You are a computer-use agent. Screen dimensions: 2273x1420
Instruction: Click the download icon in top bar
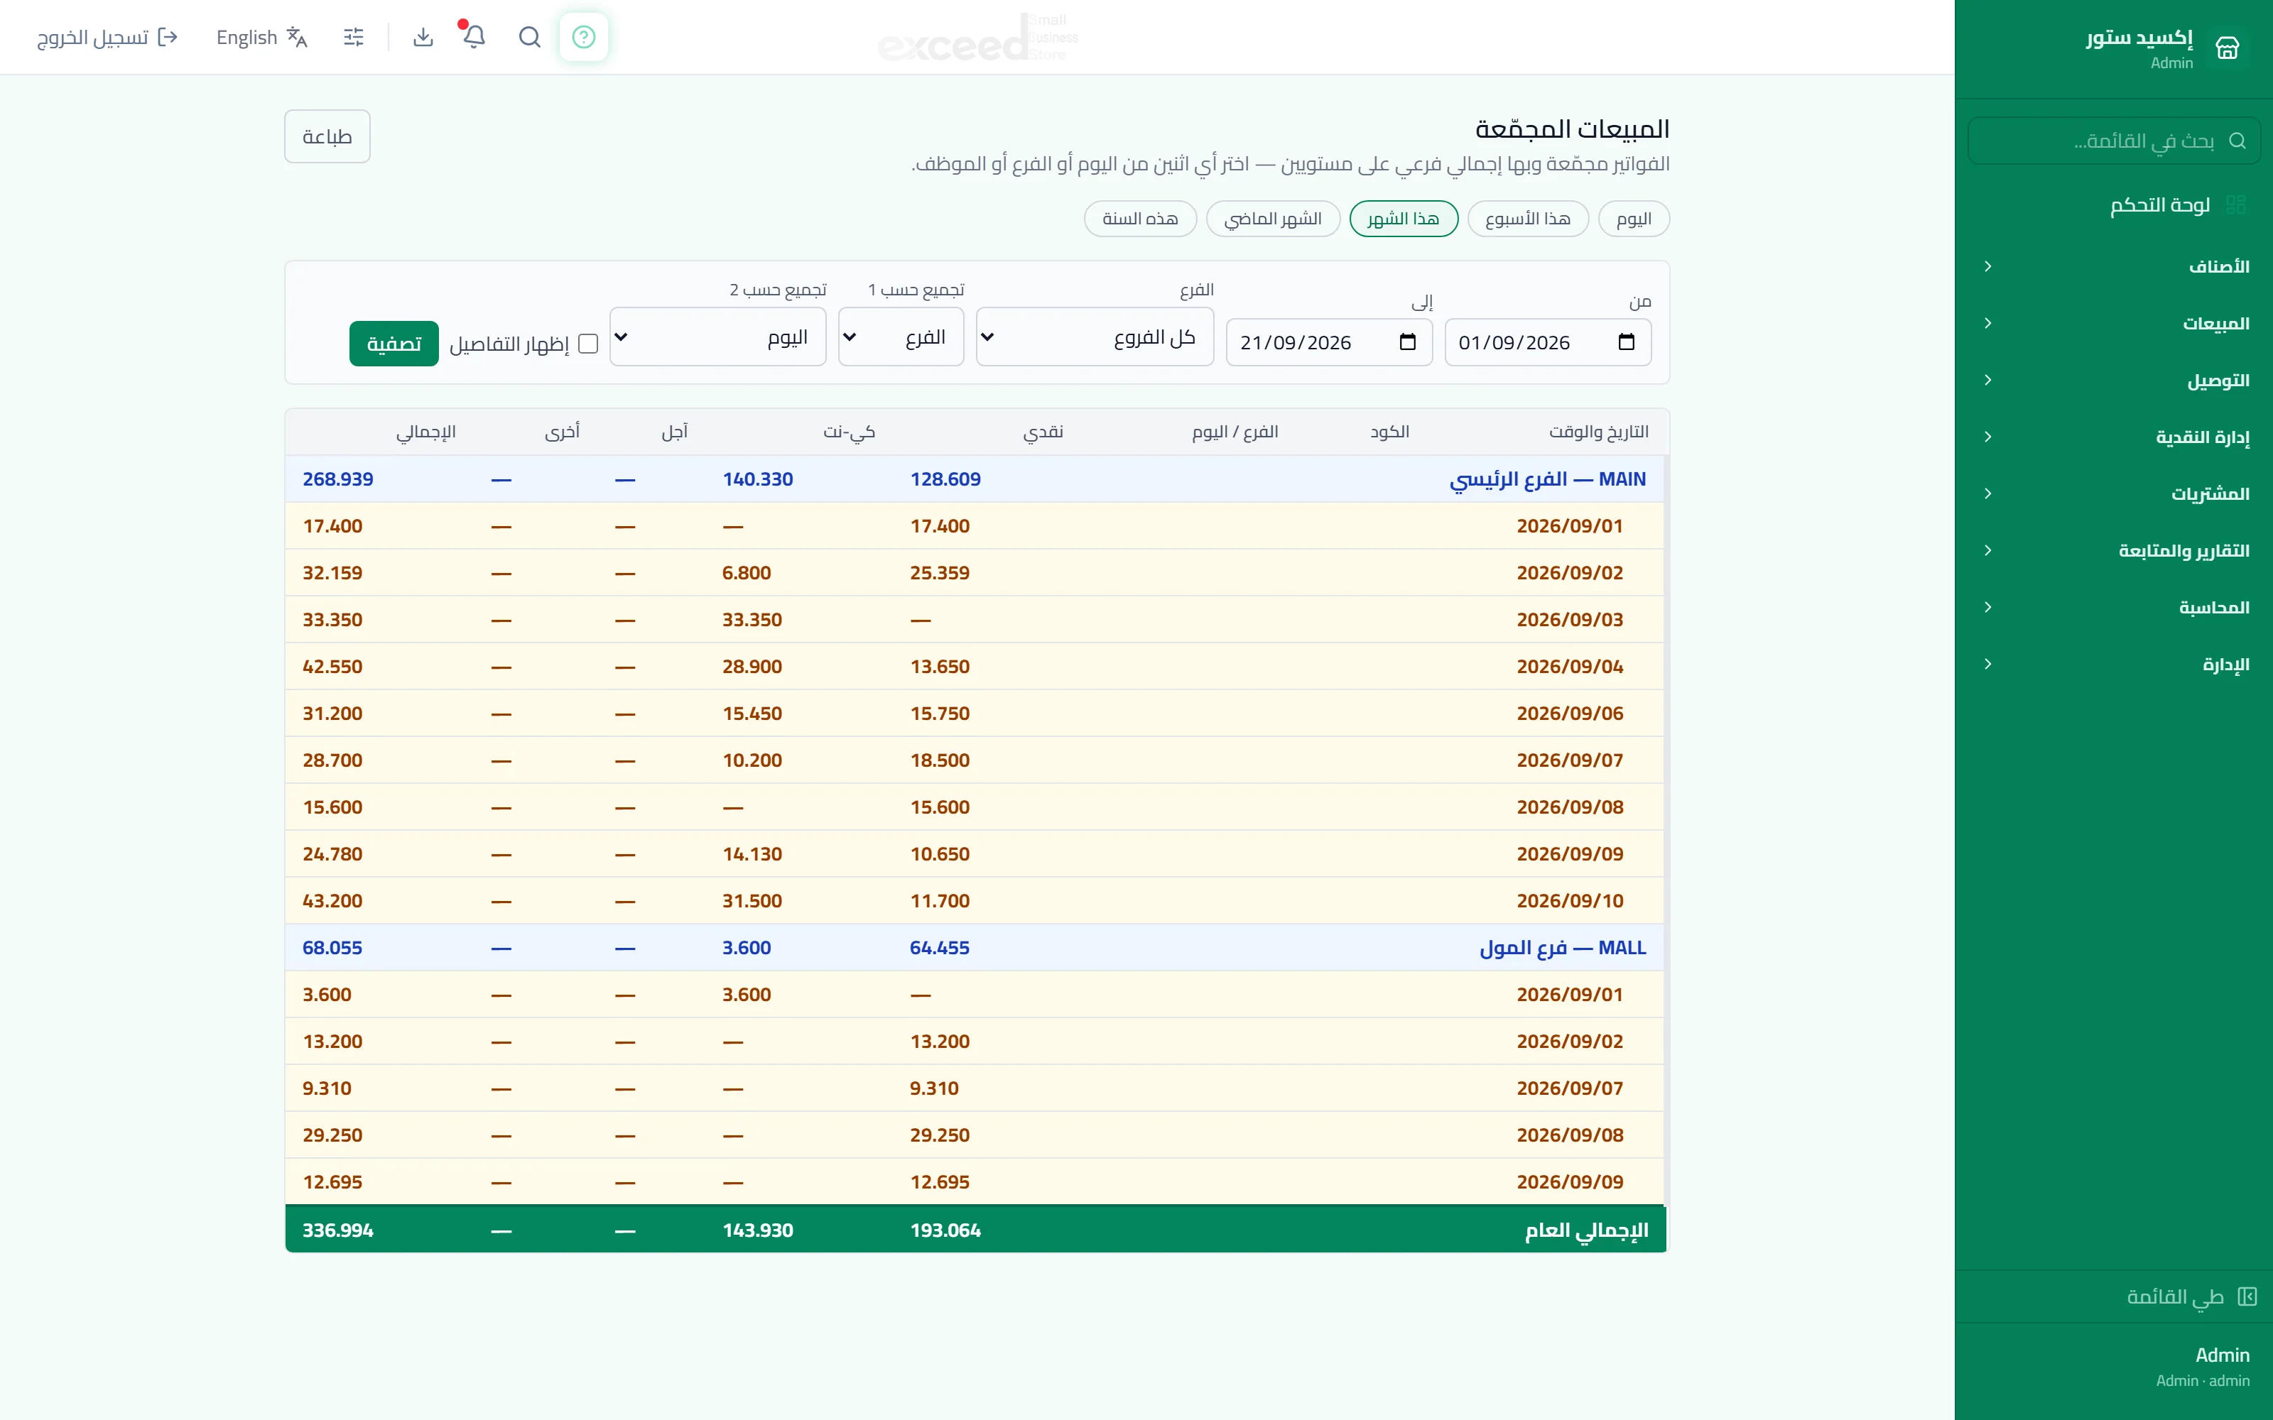423,37
